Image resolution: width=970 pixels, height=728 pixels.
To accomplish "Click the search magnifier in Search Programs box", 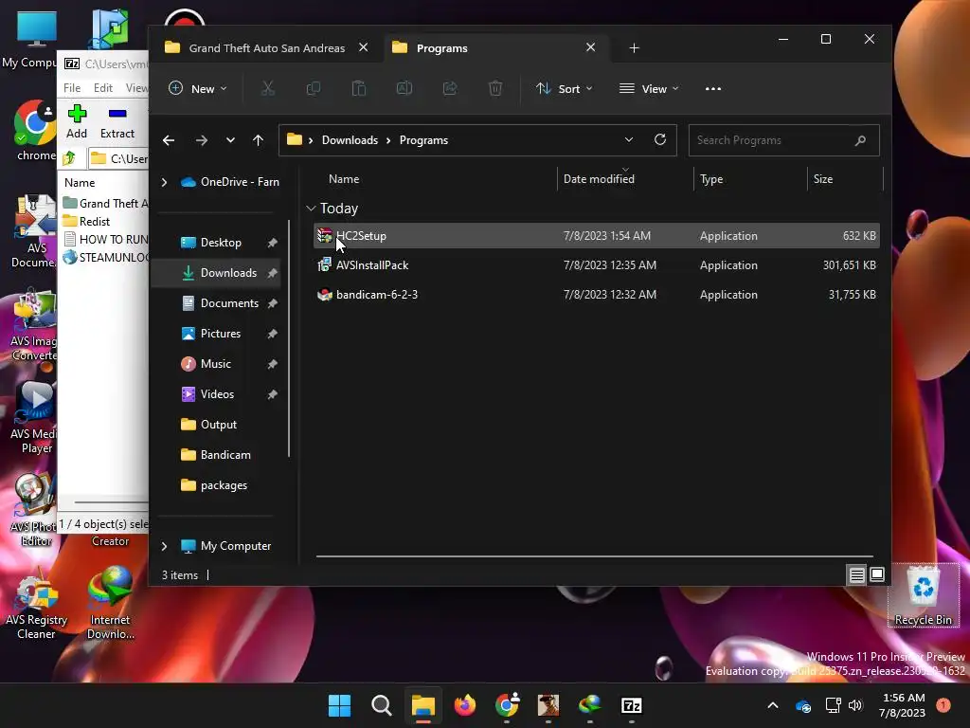I will (860, 140).
